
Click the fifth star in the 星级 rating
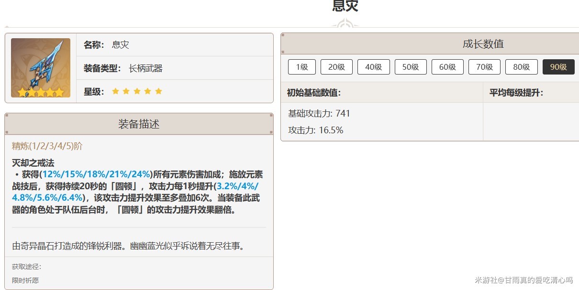158,91
